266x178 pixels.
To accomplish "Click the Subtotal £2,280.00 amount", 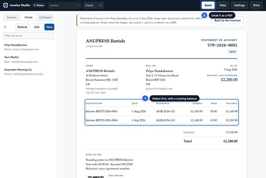I will [x=232, y=132].
